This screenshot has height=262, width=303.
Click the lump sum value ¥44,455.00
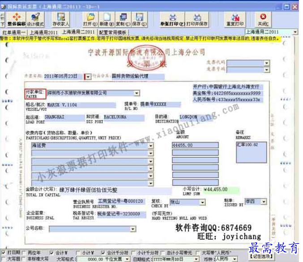pos(221,190)
